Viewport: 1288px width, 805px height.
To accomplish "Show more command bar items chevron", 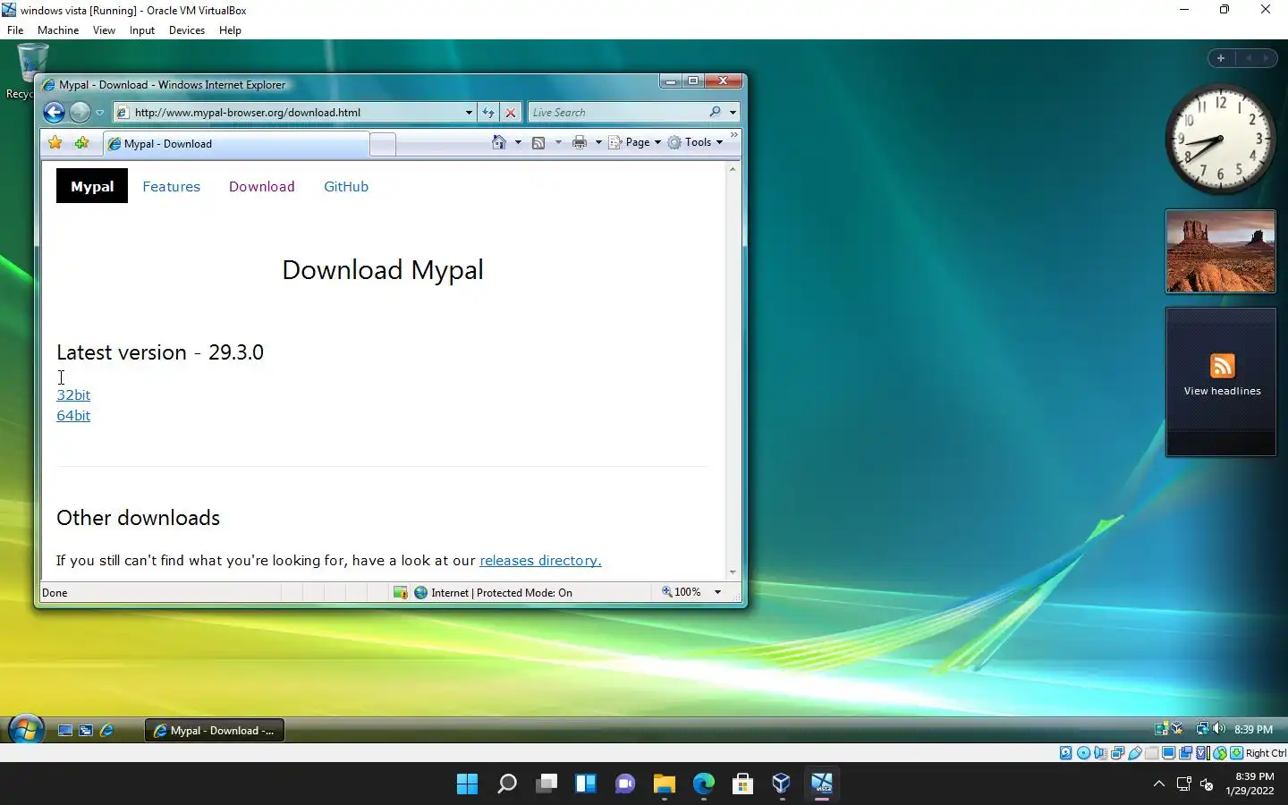I will pos(734,136).
